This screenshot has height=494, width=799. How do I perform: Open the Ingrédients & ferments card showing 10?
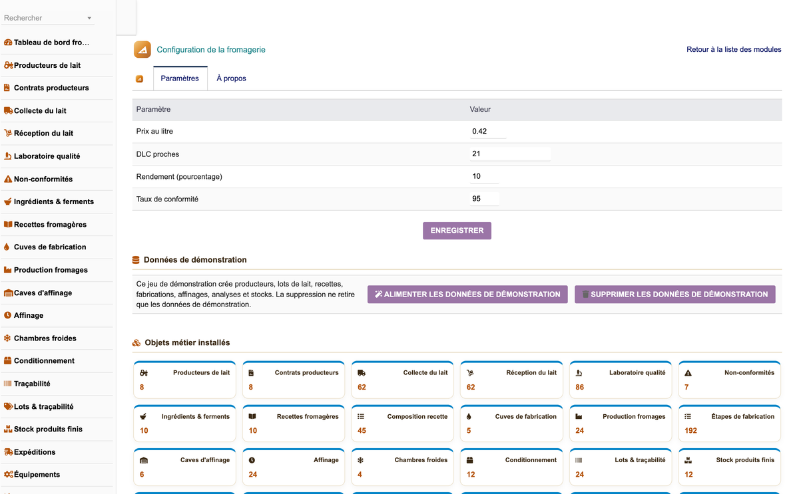tap(184, 424)
